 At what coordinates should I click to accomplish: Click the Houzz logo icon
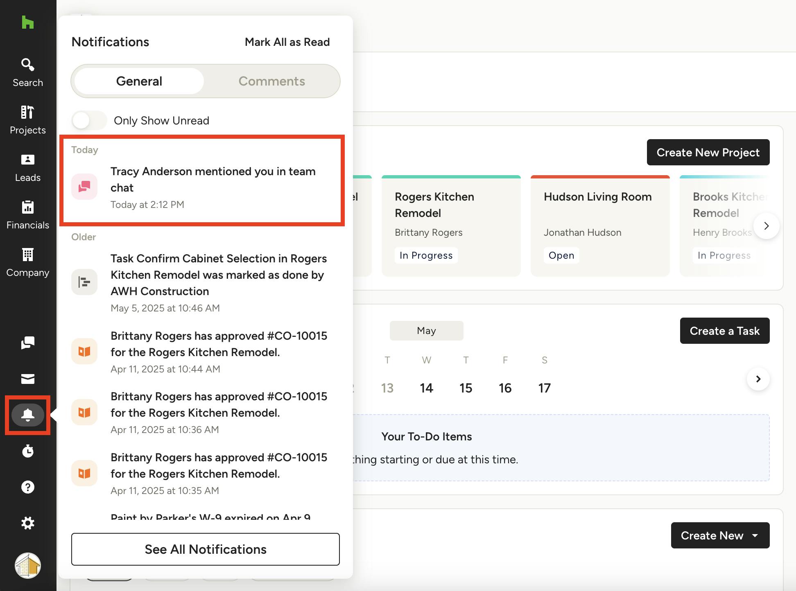(27, 23)
